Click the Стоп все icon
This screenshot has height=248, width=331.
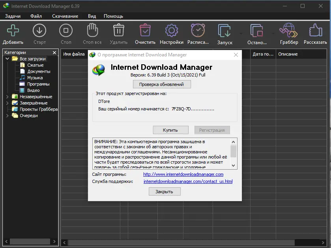click(92, 31)
